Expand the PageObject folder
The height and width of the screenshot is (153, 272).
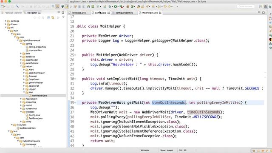click(x=21, y=99)
